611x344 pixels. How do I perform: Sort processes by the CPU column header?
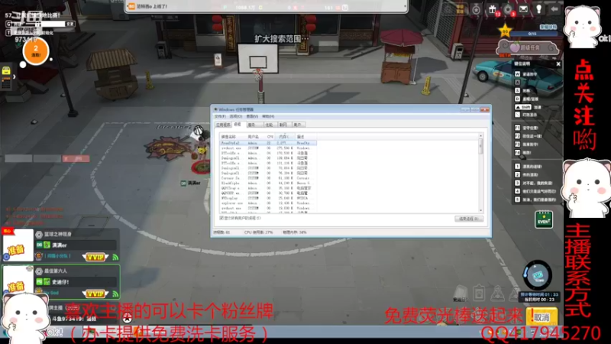click(x=270, y=137)
